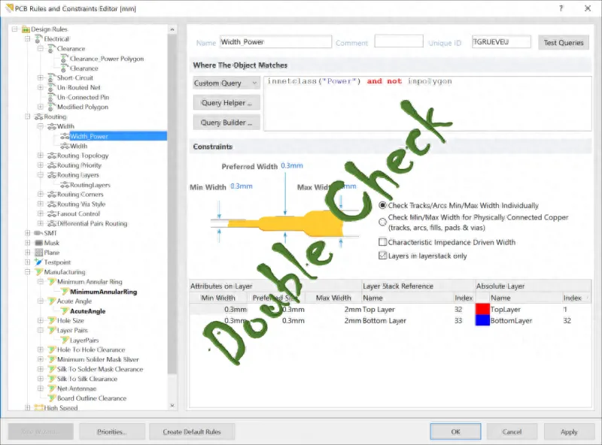Click inside the Comment input field
This screenshot has width=602, height=445.
pyautogui.click(x=399, y=43)
